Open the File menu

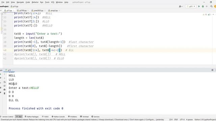click(3, 2)
